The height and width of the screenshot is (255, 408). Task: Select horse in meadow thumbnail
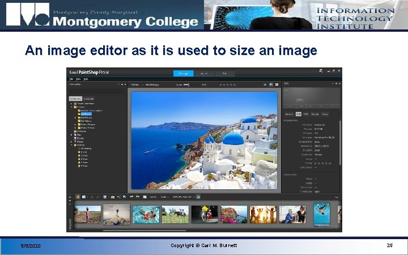point(175,214)
